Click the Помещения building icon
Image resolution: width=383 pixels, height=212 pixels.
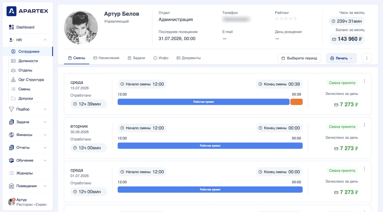tap(11, 186)
